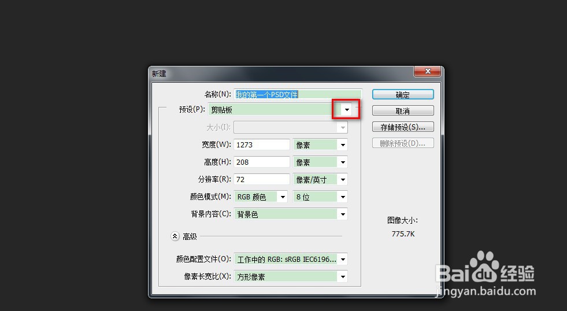Viewport: 567px width, 311px height.
Task: Click the 名称 name input field
Action: point(298,94)
